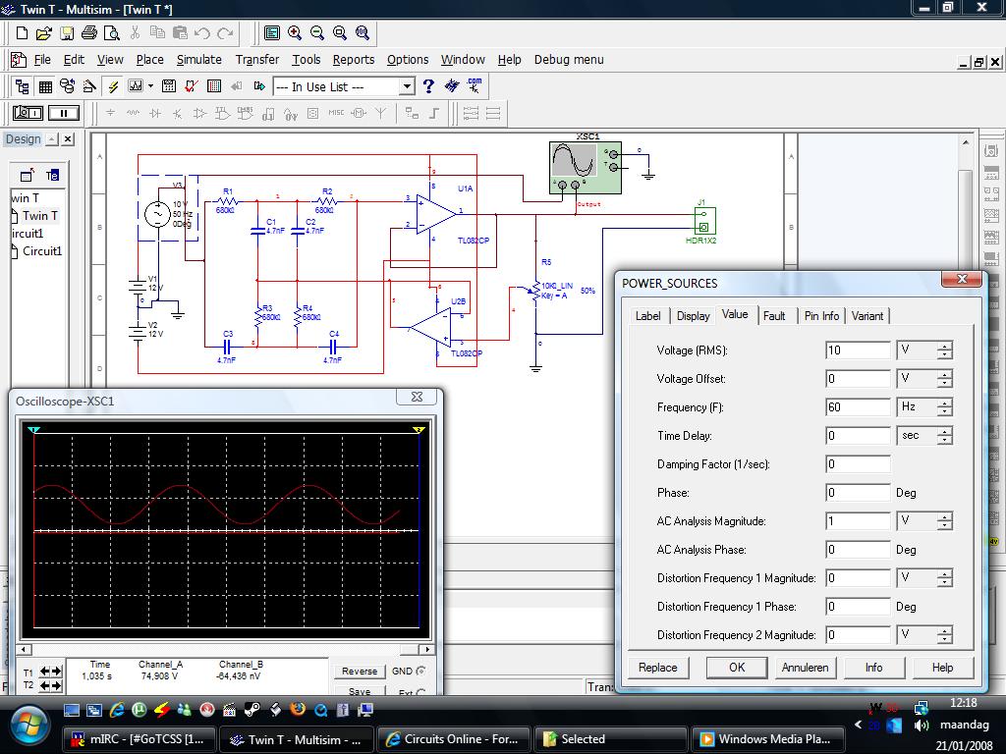
Task: Click the Reverse button on oscilloscope
Action: tap(359, 672)
